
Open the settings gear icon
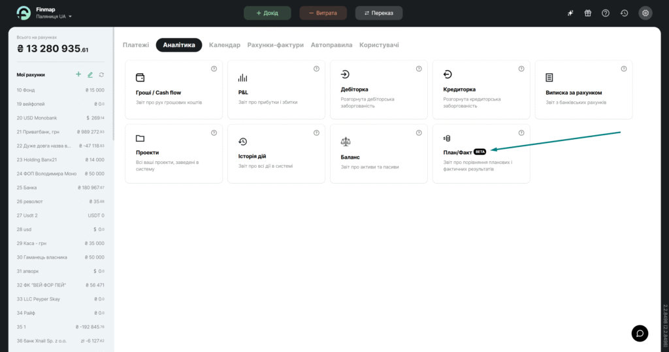click(x=645, y=13)
